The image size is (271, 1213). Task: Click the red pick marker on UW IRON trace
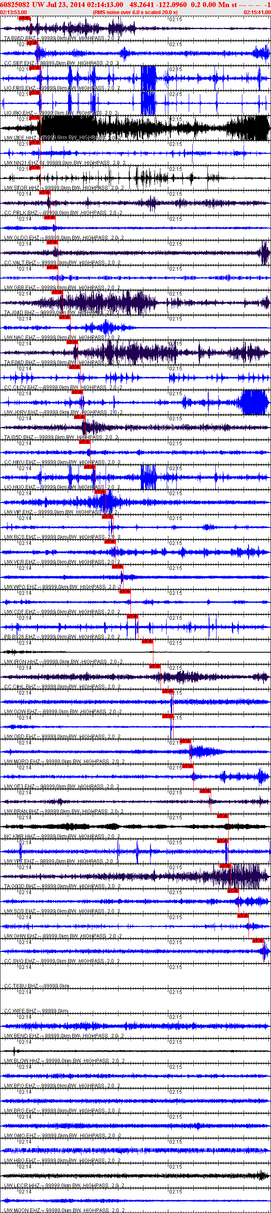click(x=147, y=641)
